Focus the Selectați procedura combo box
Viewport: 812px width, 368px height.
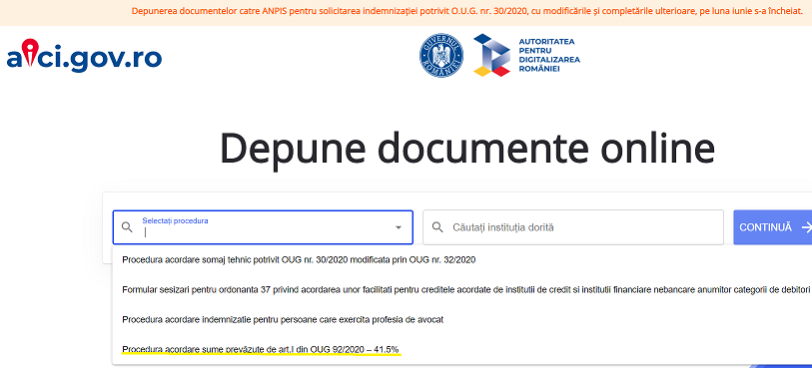pos(263,227)
